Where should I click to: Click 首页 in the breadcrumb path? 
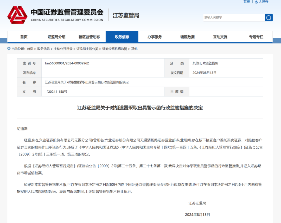click(x=30, y=49)
